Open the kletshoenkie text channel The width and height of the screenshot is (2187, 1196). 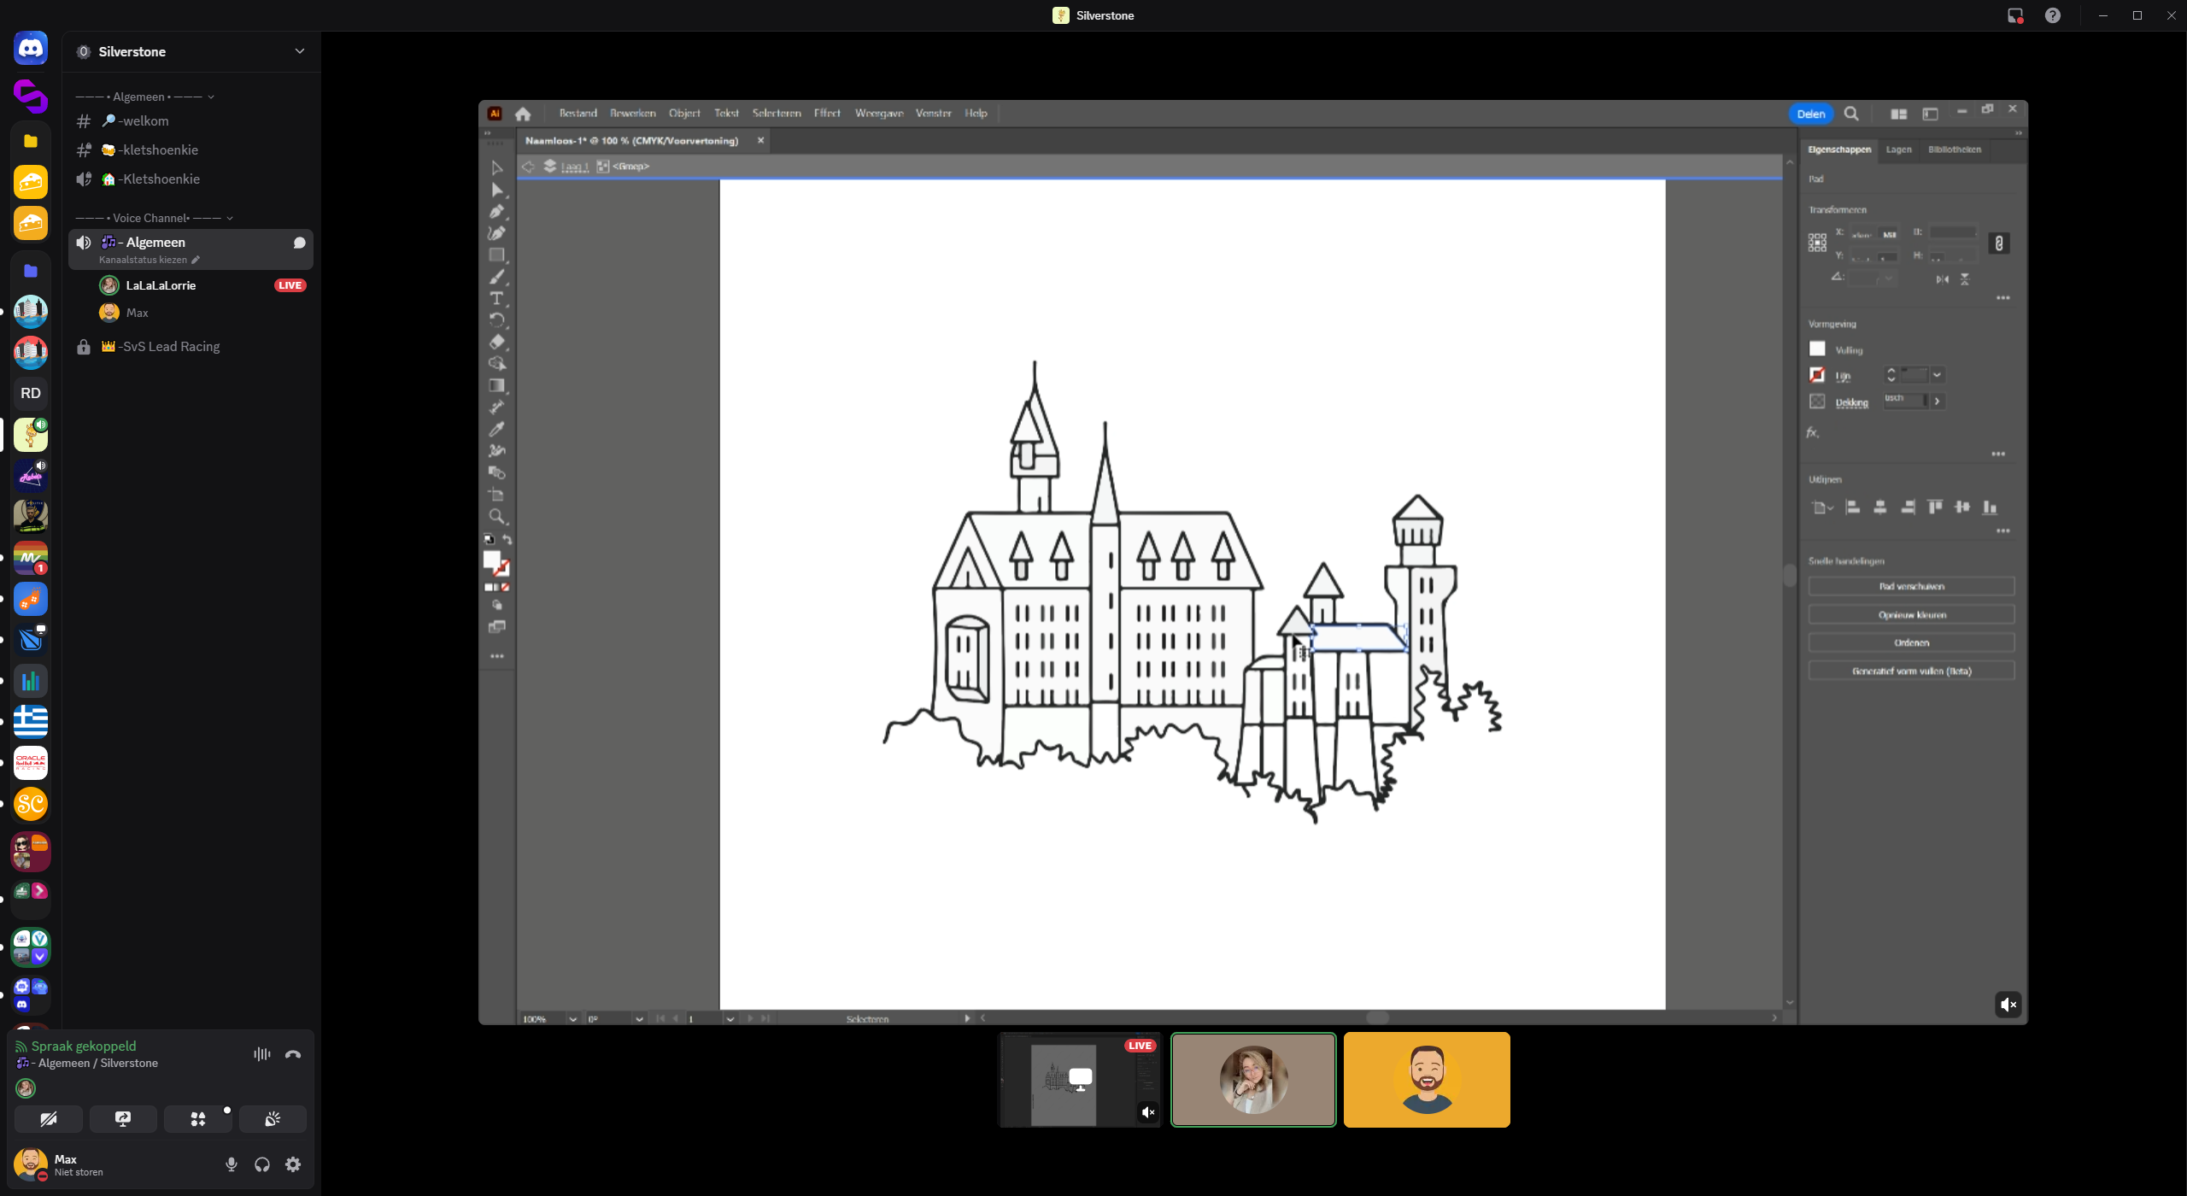[x=159, y=150]
